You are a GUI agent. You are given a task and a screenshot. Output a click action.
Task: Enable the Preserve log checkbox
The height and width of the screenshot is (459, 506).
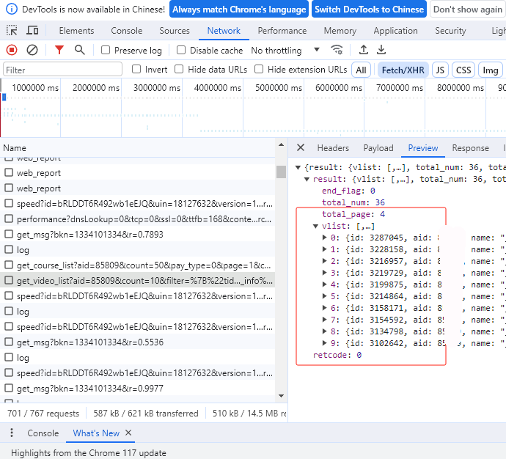coord(106,50)
